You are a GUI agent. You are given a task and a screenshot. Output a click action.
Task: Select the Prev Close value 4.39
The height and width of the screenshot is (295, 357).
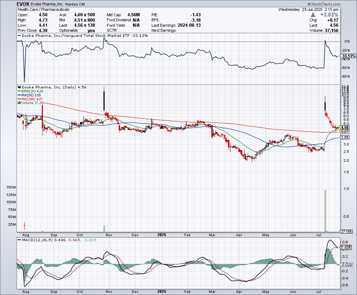(43, 31)
